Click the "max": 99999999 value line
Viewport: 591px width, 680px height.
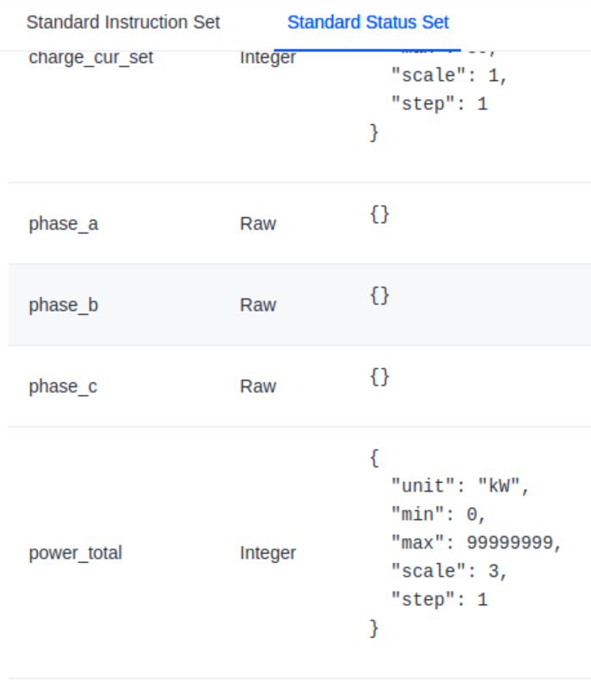pyautogui.click(x=475, y=543)
